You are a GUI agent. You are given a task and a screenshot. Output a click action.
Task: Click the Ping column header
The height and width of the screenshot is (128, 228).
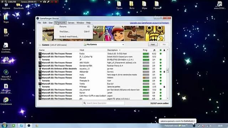(145, 50)
